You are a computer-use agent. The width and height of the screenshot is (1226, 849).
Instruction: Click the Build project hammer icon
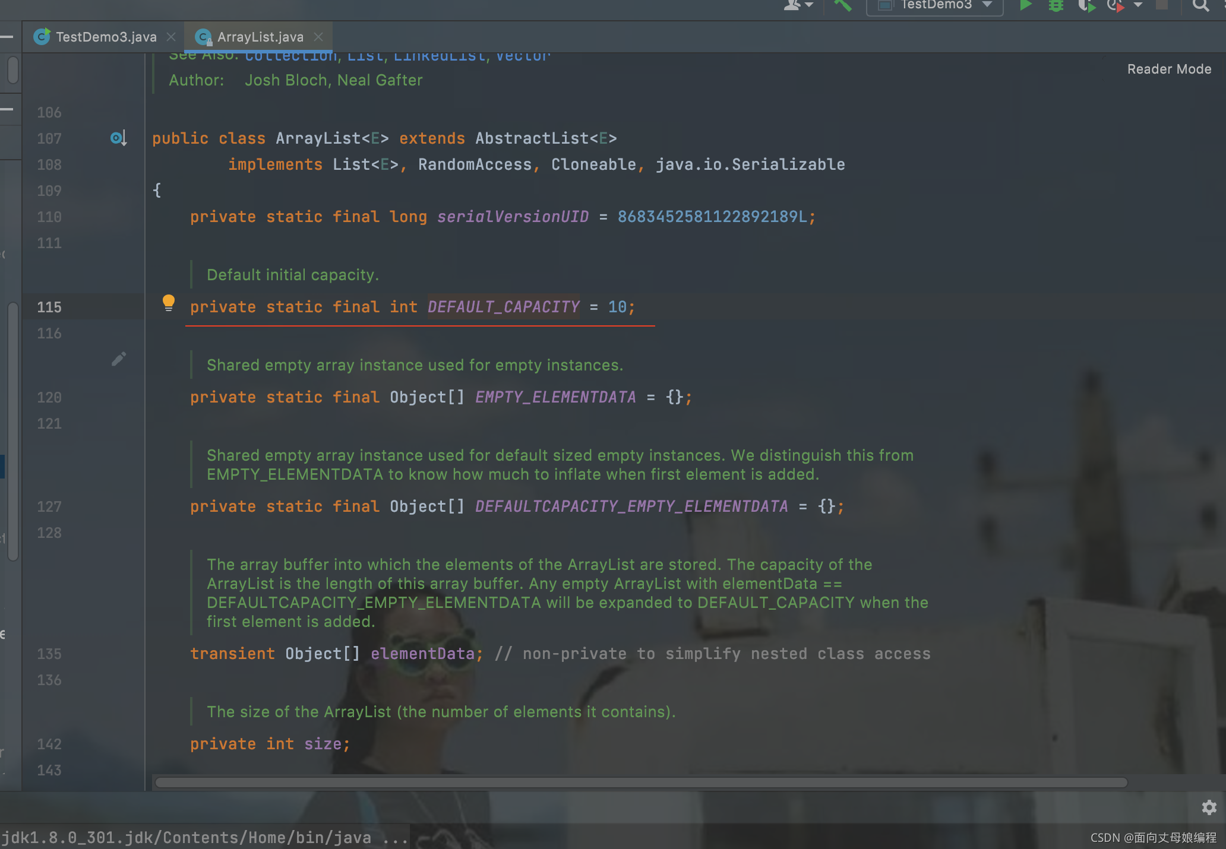coord(842,6)
